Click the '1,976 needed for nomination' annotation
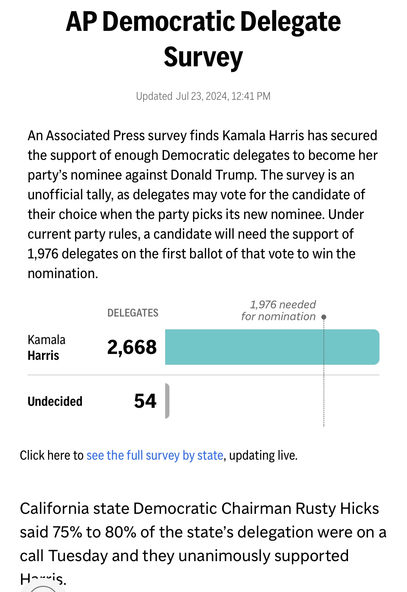This screenshot has height=592, width=407. pos(279,310)
